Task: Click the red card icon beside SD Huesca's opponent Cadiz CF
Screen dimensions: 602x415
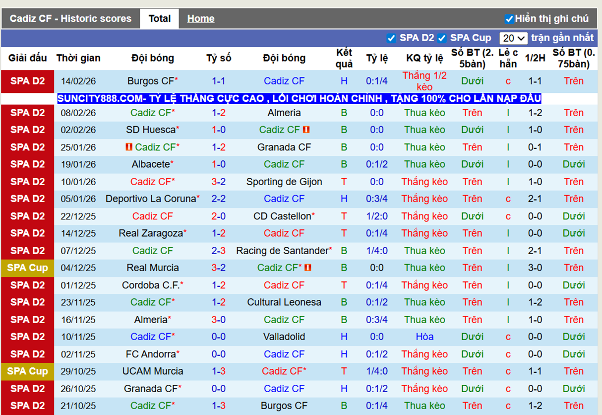Action: coord(306,130)
